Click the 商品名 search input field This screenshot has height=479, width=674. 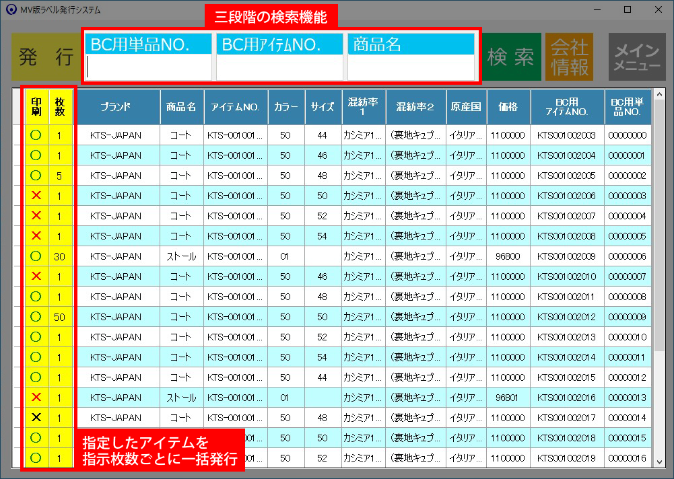click(x=411, y=67)
